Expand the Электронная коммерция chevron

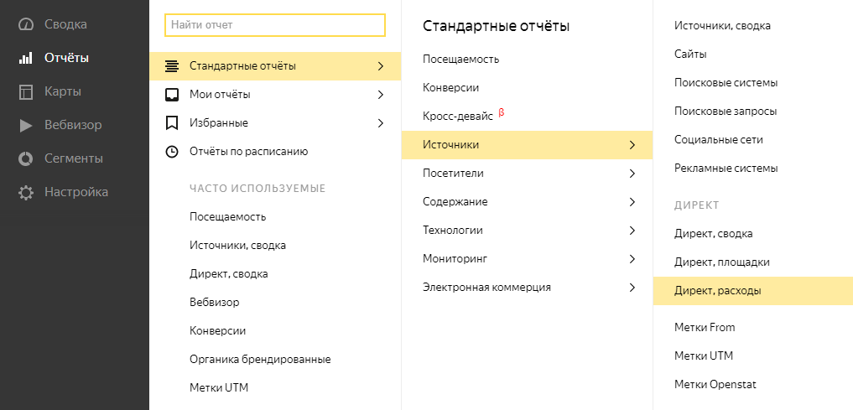[632, 288]
